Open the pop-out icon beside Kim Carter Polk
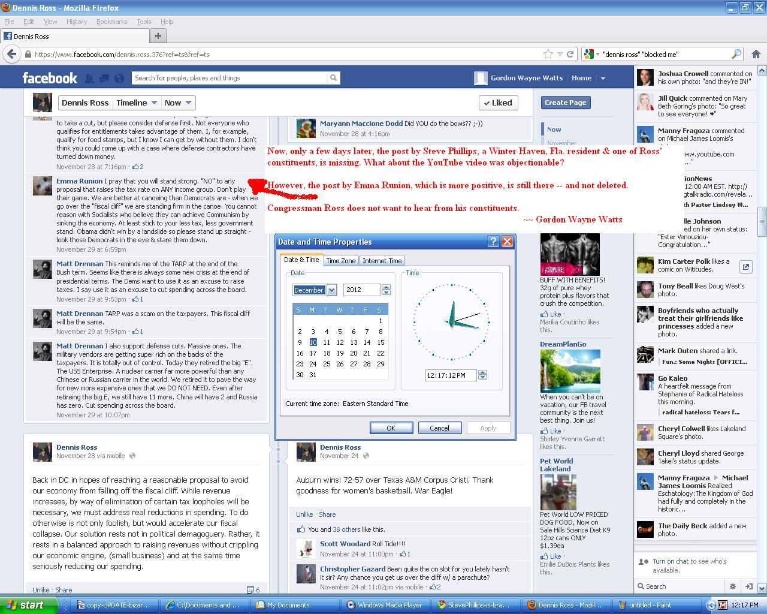 click(745, 266)
